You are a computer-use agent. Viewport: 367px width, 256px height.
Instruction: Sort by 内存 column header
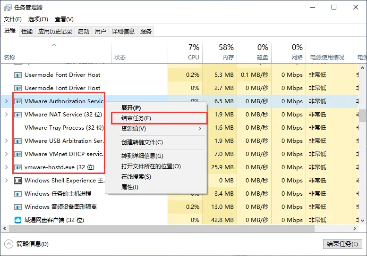[220, 53]
